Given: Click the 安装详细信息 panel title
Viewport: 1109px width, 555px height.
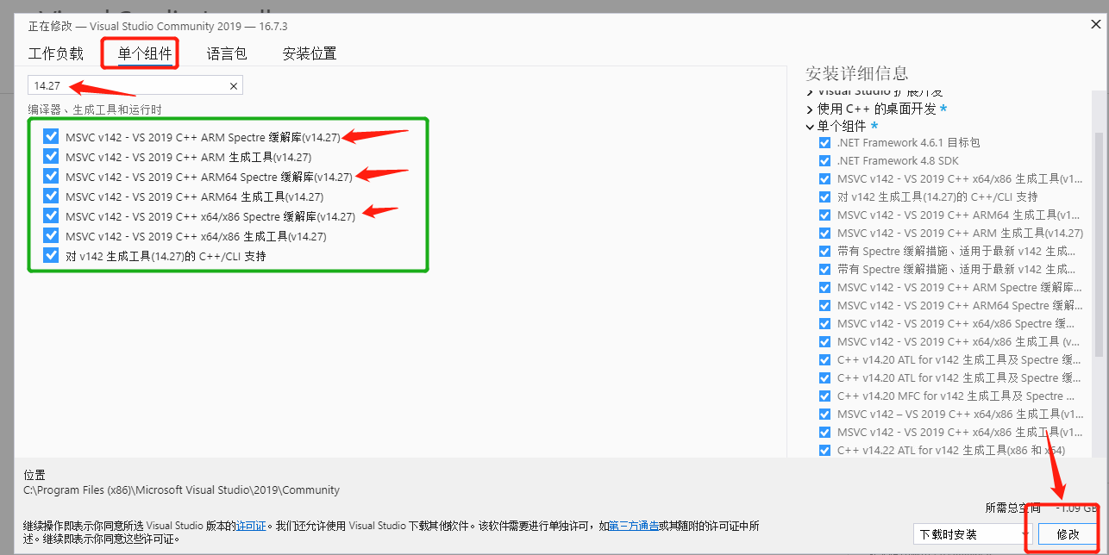Looking at the screenshot, I should coord(856,73).
